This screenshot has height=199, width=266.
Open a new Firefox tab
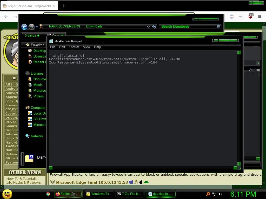(x=63, y=6)
